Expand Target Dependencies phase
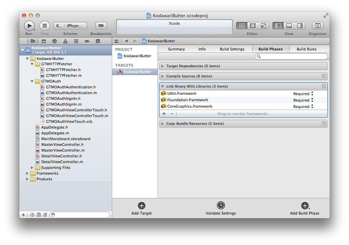 click(163, 66)
